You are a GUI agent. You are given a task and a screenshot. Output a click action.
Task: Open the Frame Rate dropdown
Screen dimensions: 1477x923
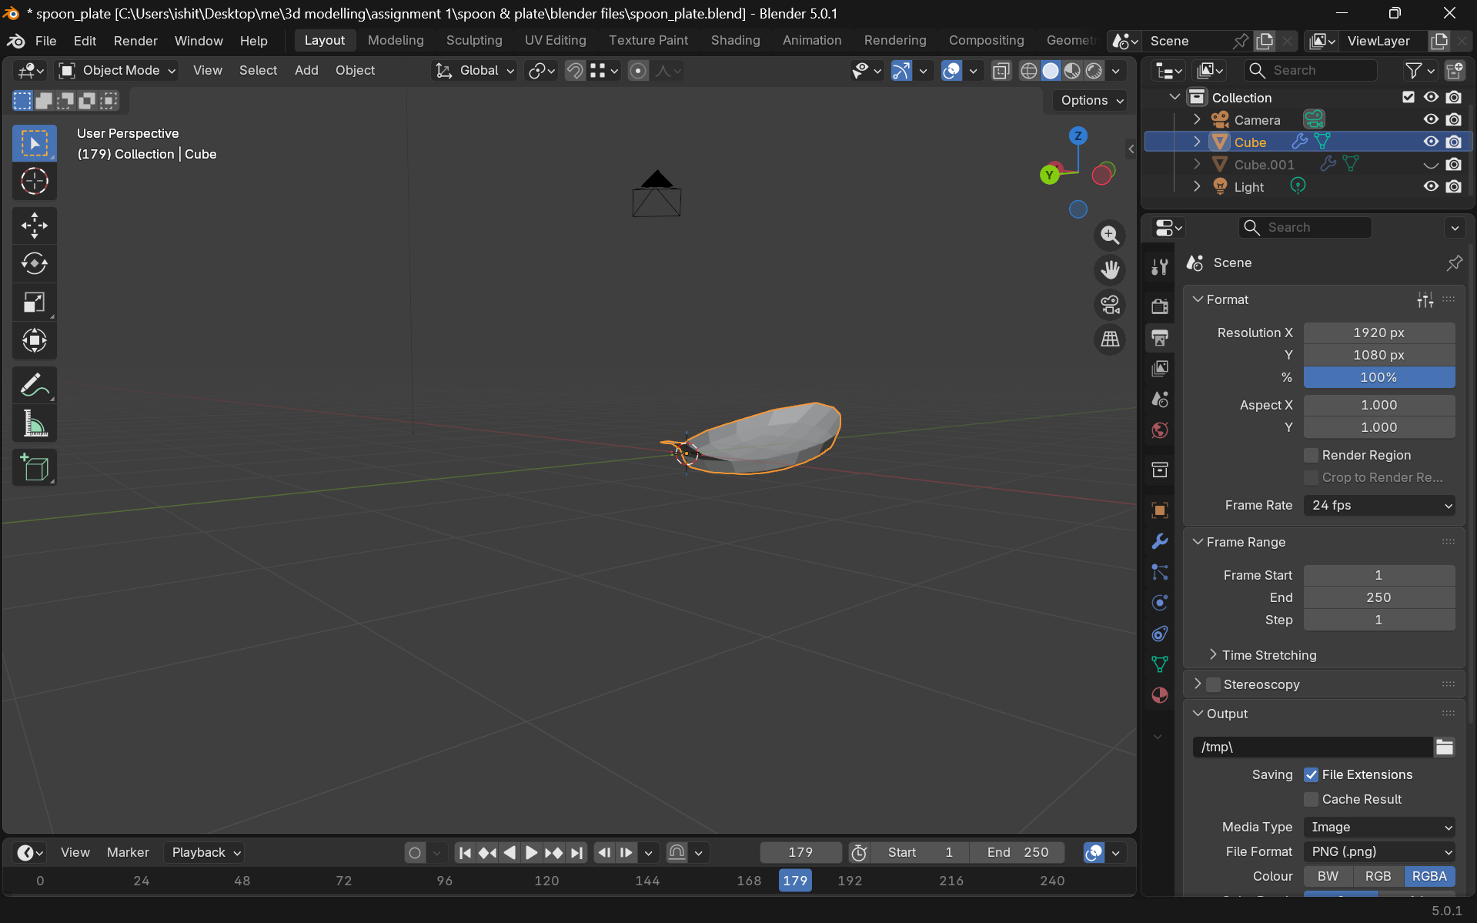1379,505
